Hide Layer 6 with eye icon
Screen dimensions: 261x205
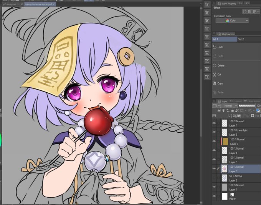coord(214,141)
